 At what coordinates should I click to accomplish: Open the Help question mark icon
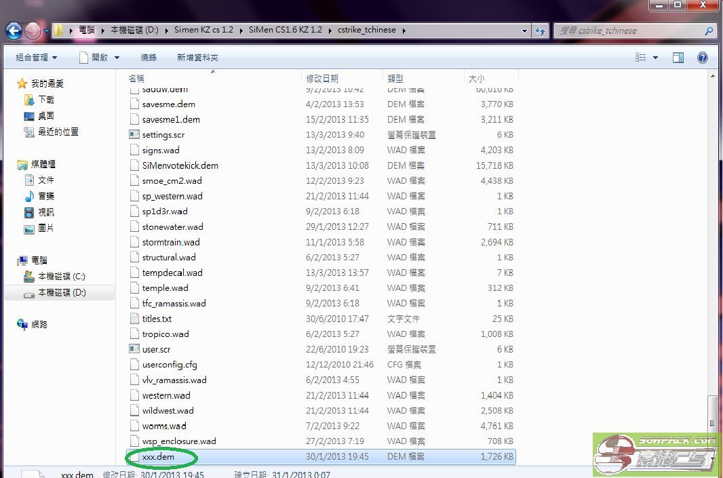point(703,57)
